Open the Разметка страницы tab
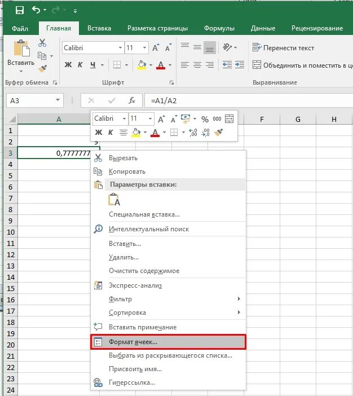Viewport: 353px width, 396px height. point(157,28)
